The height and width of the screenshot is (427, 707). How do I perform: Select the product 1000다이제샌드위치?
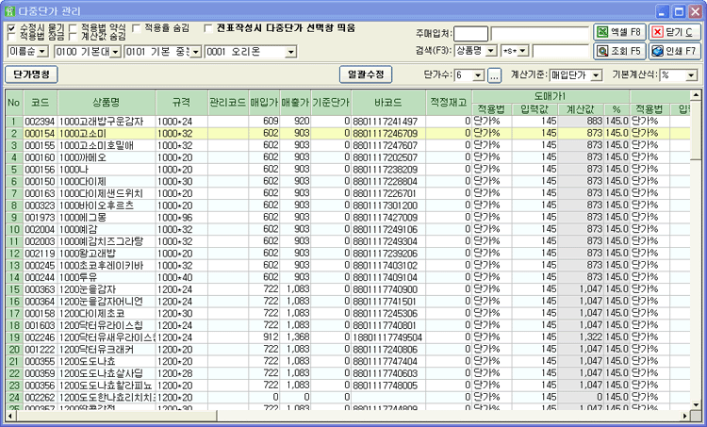(107, 193)
